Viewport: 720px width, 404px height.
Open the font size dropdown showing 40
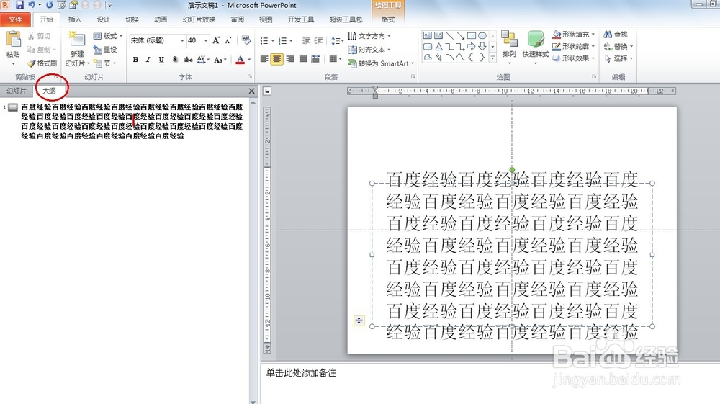[206, 40]
